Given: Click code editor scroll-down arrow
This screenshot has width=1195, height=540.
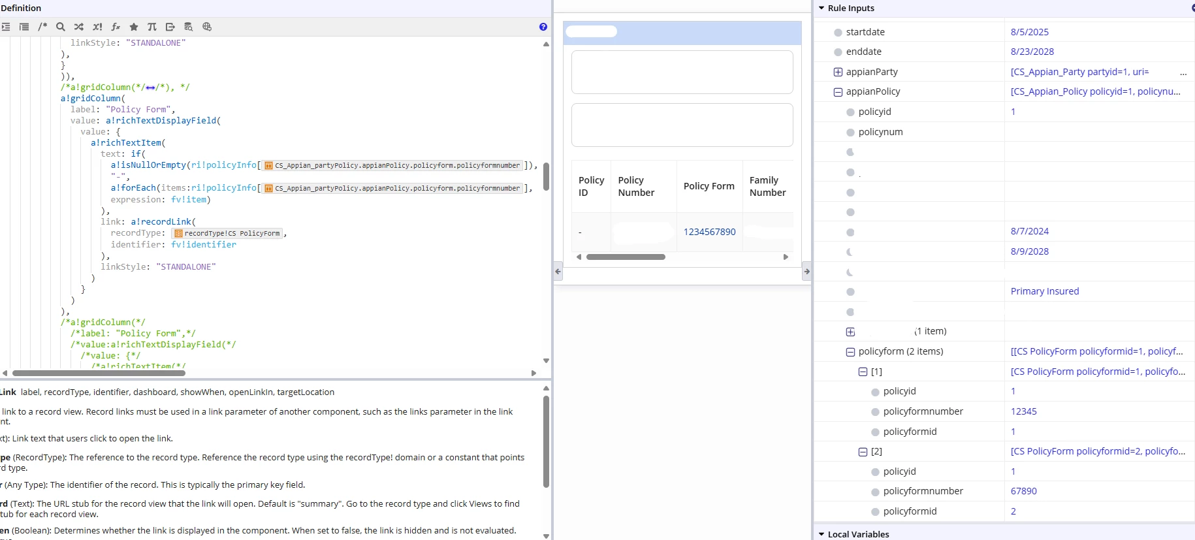Looking at the screenshot, I should click(546, 360).
